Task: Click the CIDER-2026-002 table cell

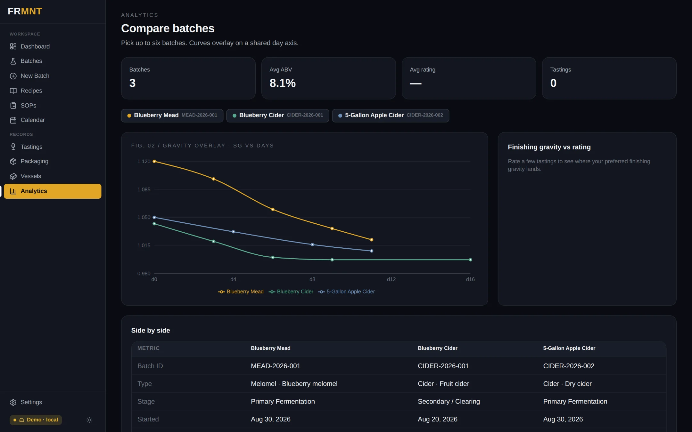Action: coord(569,366)
